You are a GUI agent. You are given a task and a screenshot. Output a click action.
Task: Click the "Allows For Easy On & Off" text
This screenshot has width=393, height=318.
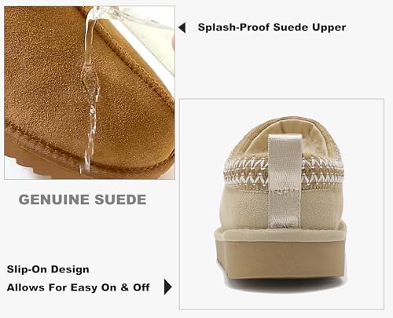pyautogui.click(x=78, y=287)
